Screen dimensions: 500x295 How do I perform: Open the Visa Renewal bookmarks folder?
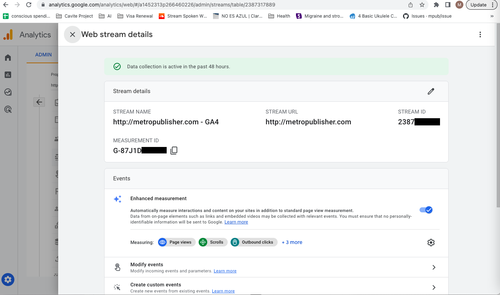[135, 16]
